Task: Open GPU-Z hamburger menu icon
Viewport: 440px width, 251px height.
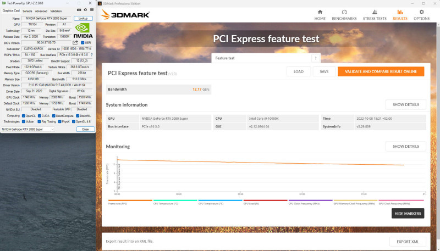Action: (91, 10)
